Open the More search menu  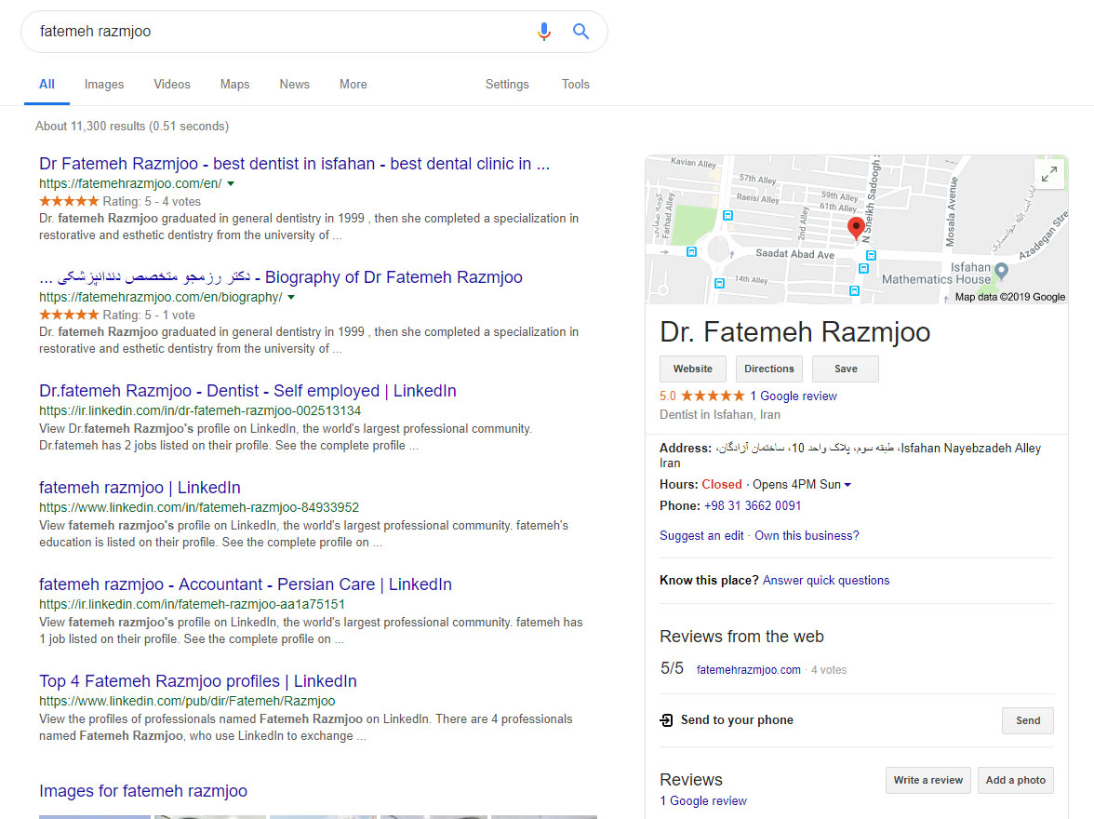click(354, 84)
